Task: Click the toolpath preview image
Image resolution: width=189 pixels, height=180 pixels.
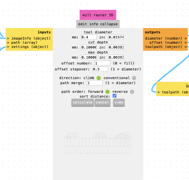Action: coord(98,143)
